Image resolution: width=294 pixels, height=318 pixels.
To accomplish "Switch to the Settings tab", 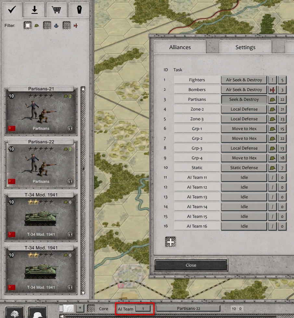I will point(245,47).
